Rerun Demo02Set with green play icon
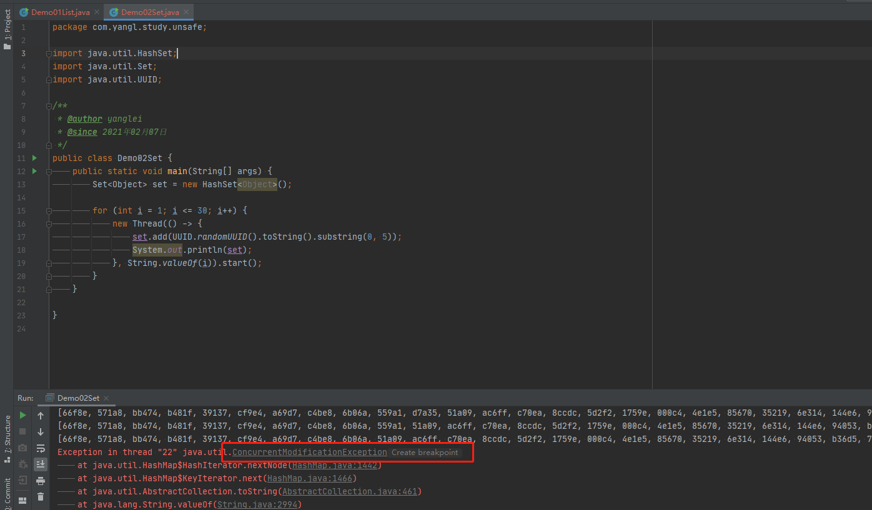872x510 pixels. coord(22,415)
